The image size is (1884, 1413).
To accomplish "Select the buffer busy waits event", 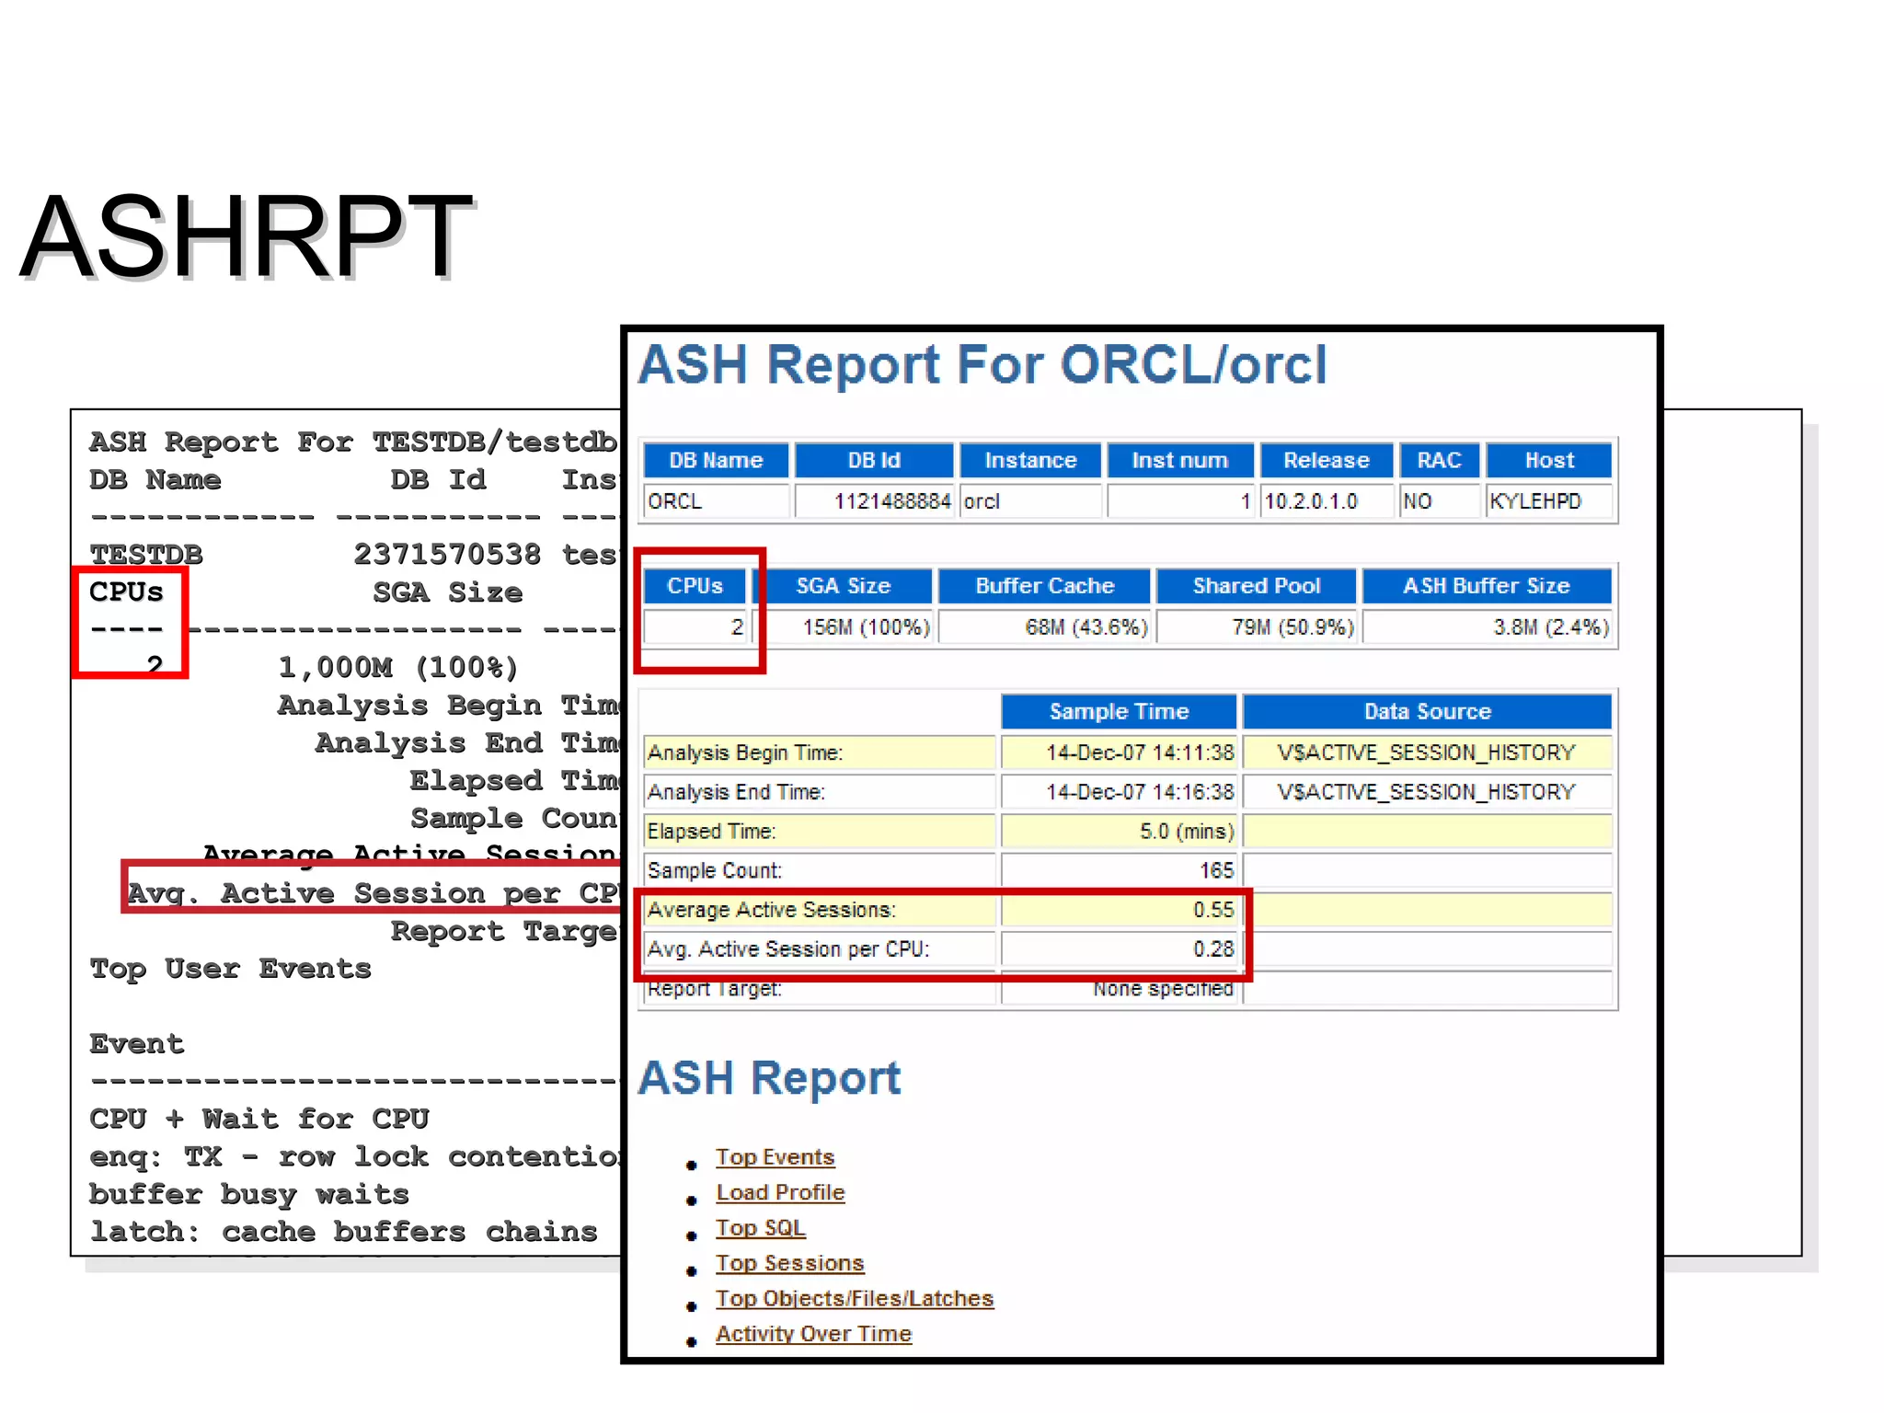I will tap(248, 1194).
